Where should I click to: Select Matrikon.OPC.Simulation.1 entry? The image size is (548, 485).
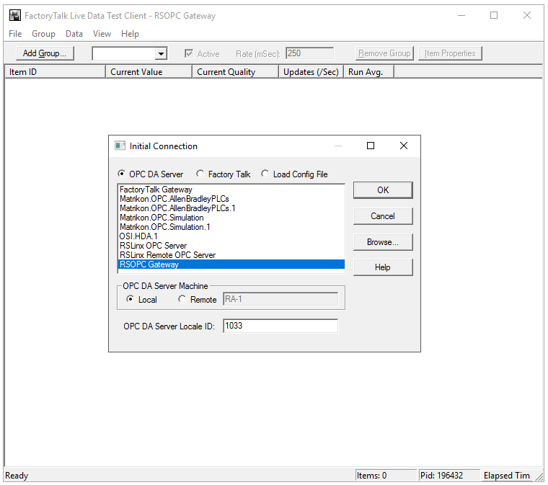click(231, 227)
